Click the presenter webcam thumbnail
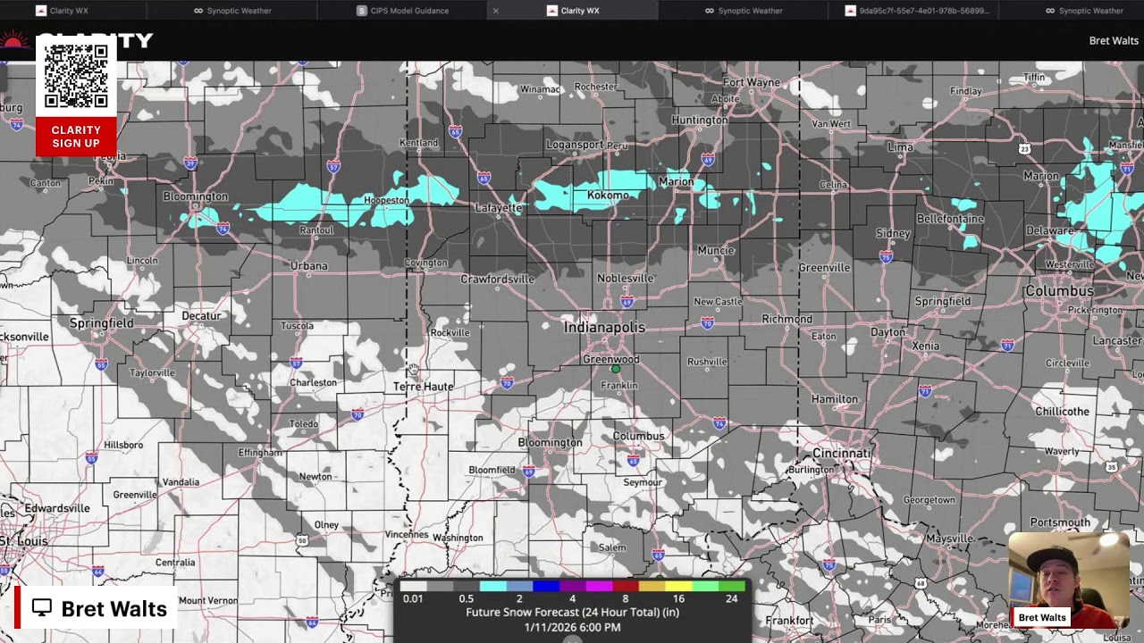Image resolution: width=1144 pixels, height=643 pixels. point(1069,580)
